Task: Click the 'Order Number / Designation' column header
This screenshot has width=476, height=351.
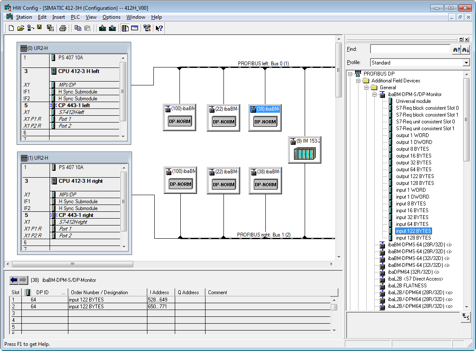Action: [x=108, y=292]
